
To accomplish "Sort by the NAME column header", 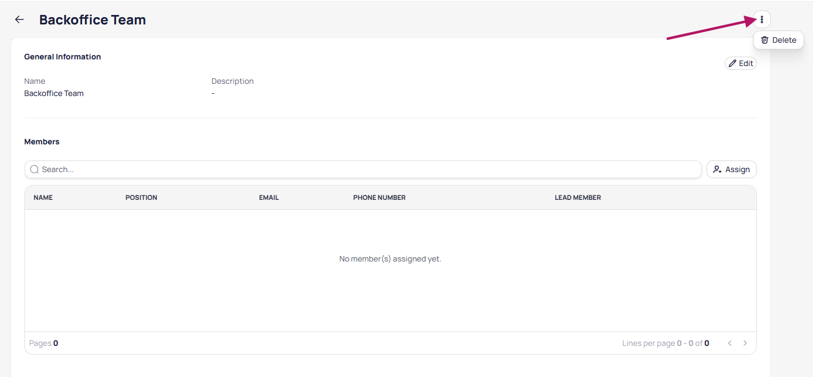I will click(43, 198).
